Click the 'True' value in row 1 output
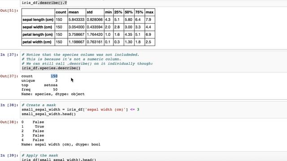287x161 pixels. click(39, 127)
